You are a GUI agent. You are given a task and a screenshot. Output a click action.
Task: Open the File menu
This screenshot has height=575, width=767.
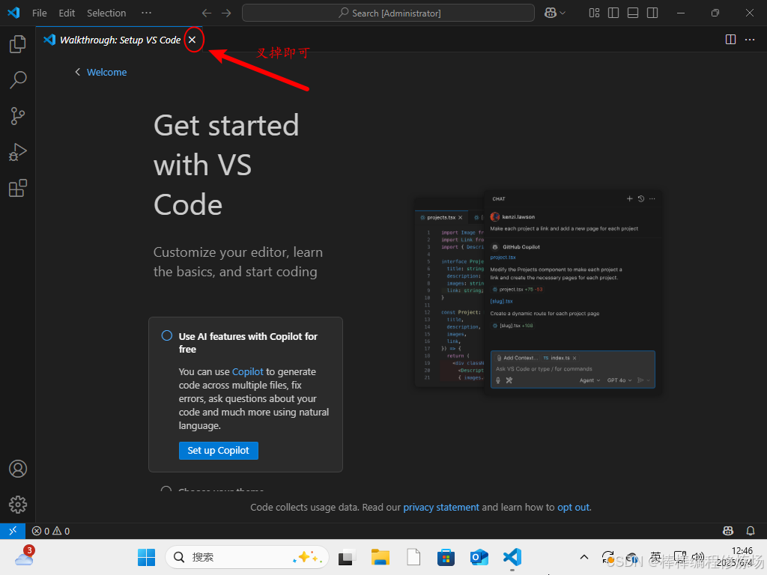point(39,13)
